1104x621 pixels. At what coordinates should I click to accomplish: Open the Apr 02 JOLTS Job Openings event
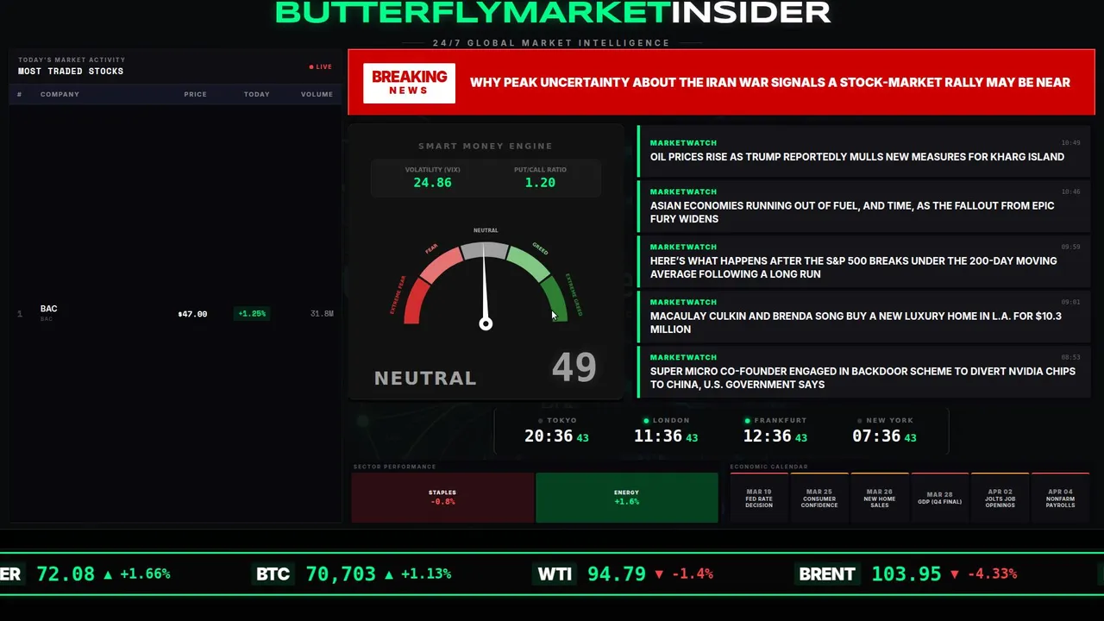(x=1000, y=498)
